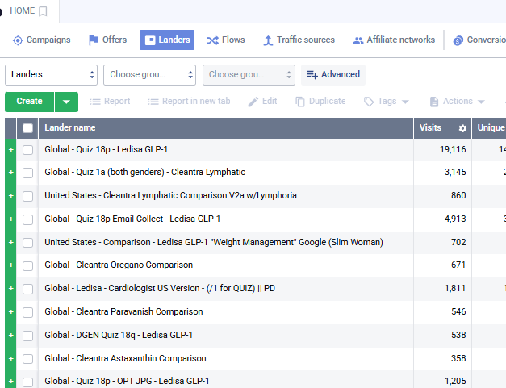Go to the Offers tab
Image resolution: width=506 pixels, height=388 pixels.
[108, 40]
